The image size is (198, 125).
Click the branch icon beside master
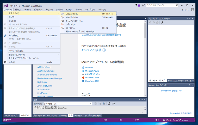180,120
